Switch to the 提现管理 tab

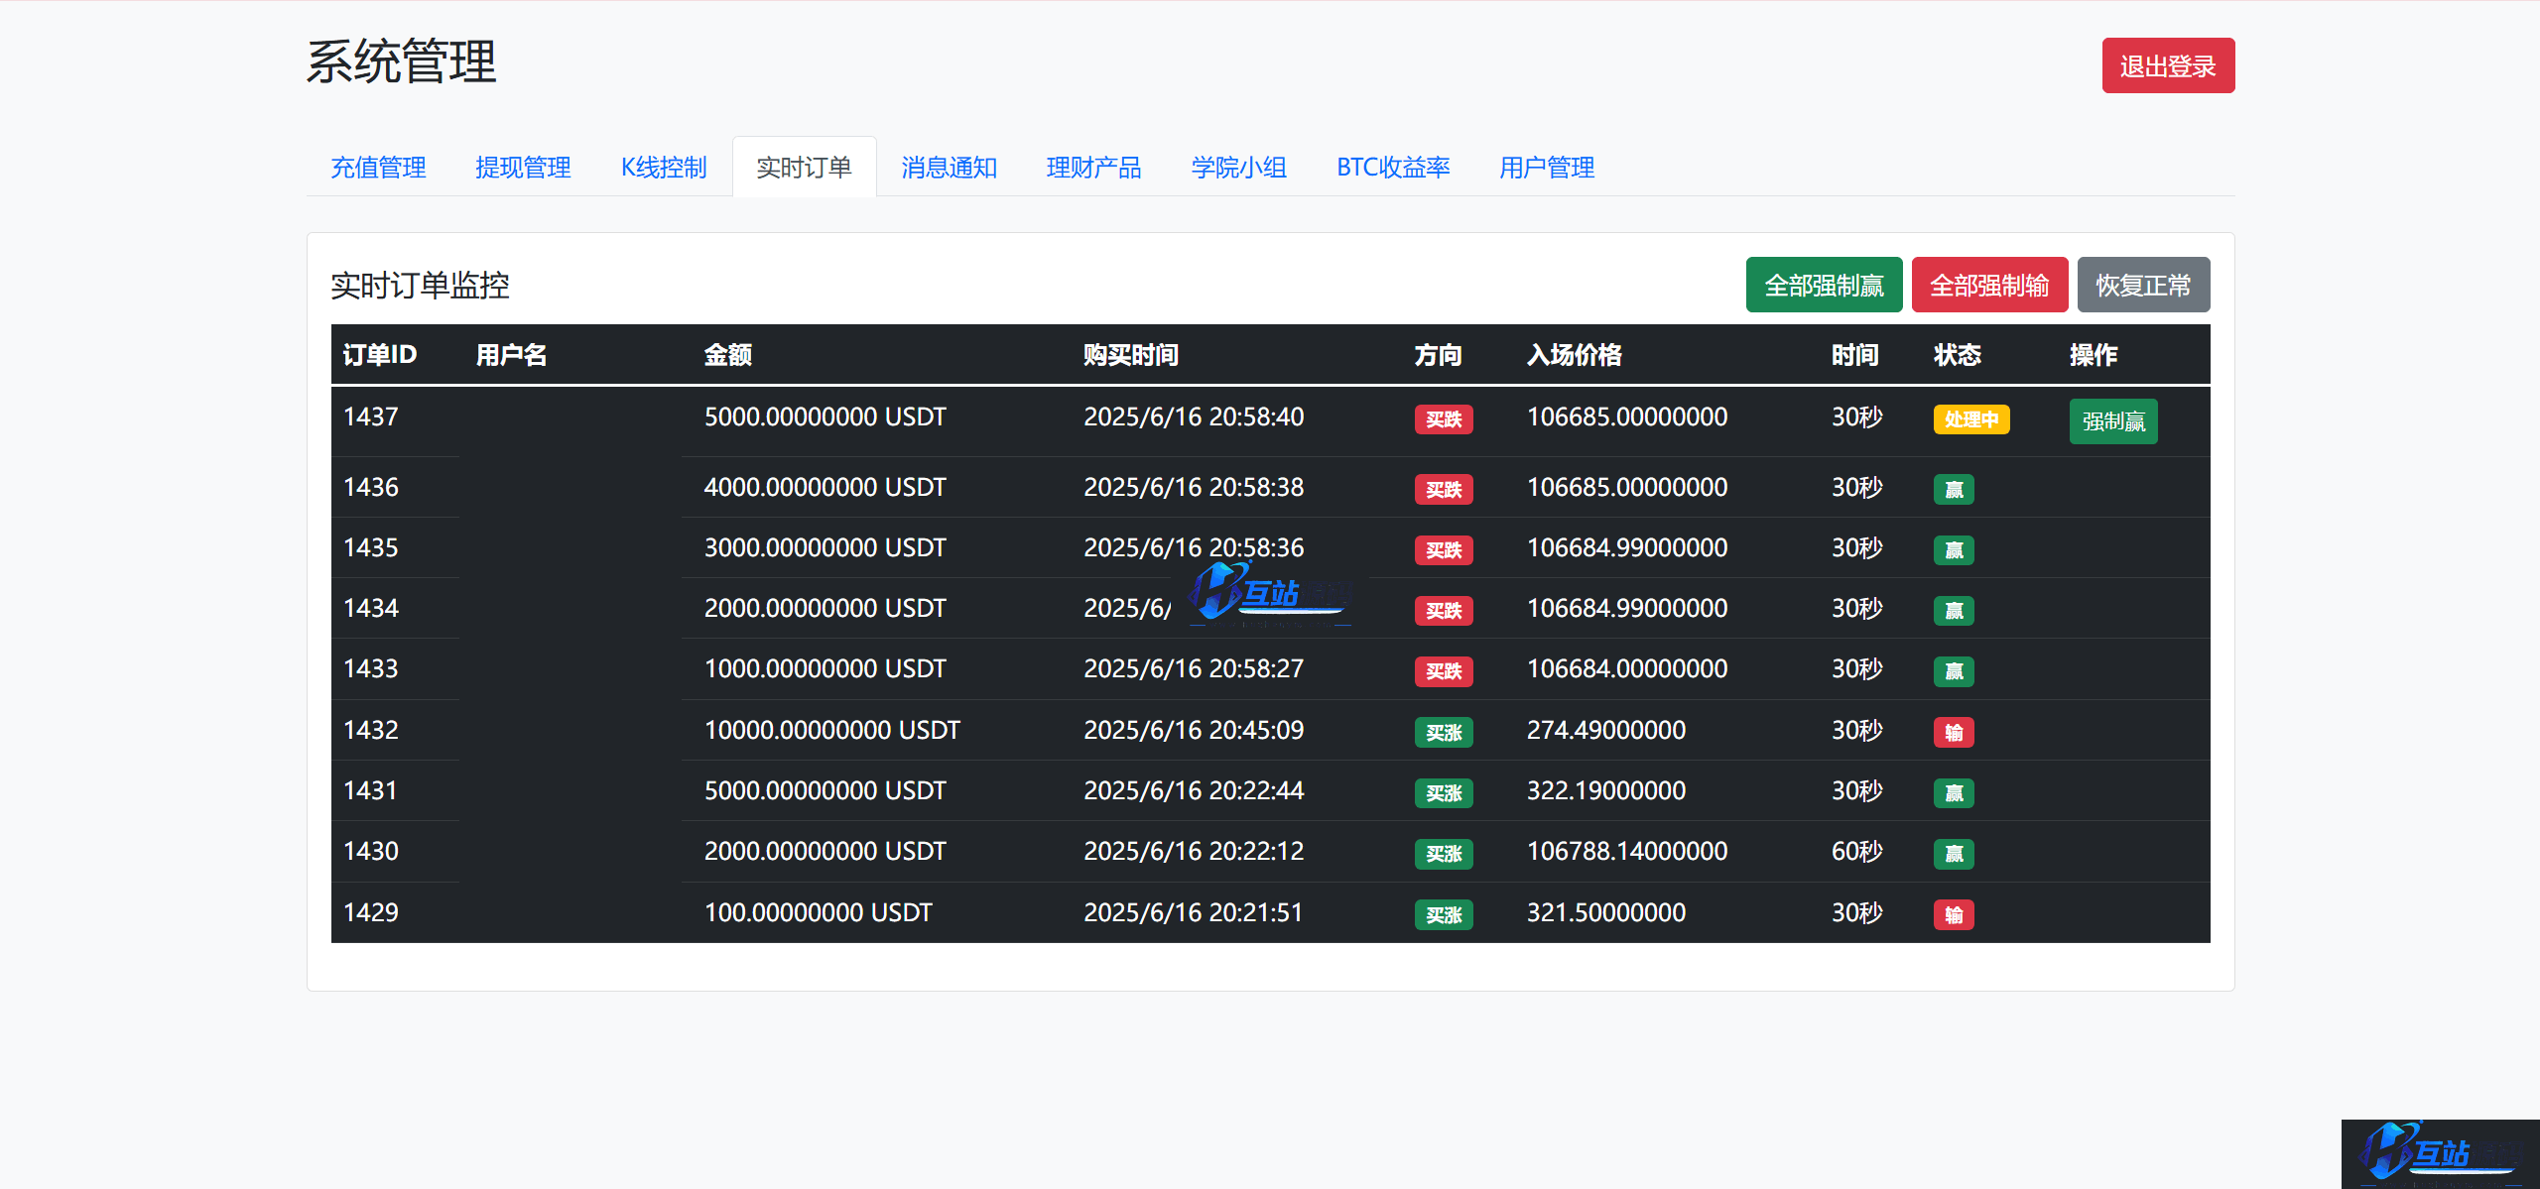(x=523, y=167)
